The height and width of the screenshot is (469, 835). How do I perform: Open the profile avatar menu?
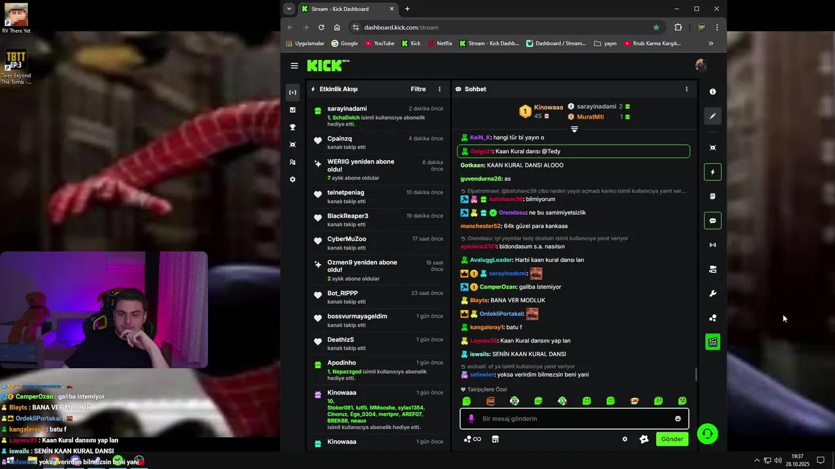[701, 65]
